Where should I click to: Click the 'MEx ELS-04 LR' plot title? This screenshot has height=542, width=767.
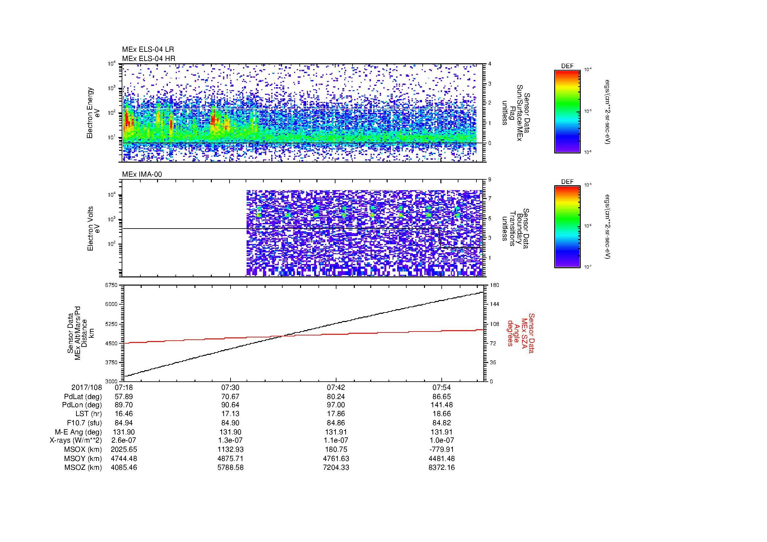pyautogui.click(x=148, y=50)
